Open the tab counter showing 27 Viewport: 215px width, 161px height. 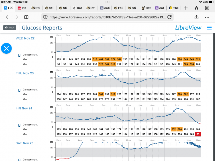point(207,8)
